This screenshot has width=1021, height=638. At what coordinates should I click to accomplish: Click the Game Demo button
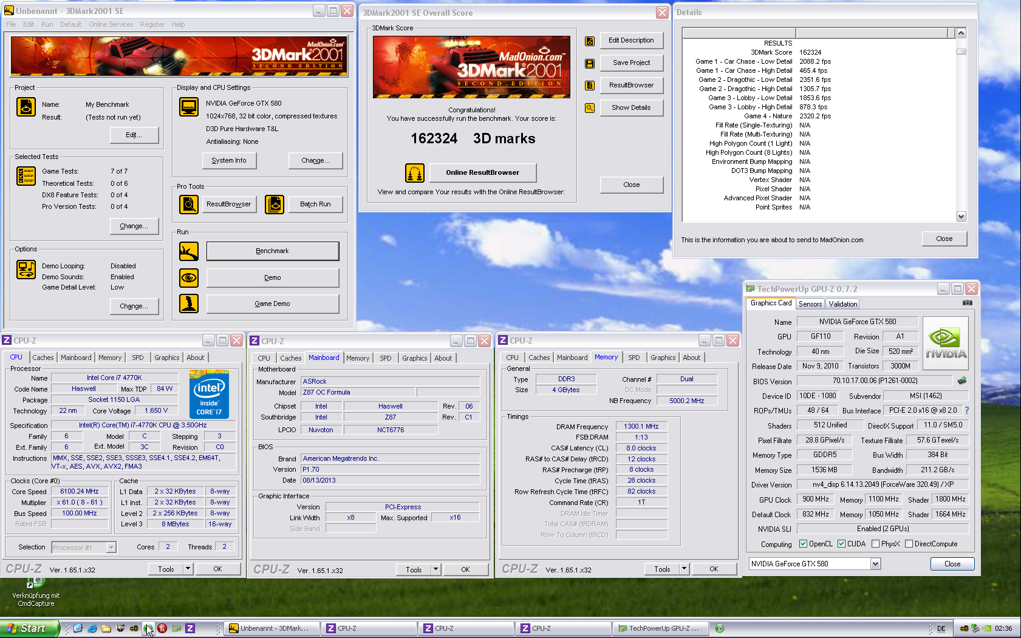(x=273, y=304)
